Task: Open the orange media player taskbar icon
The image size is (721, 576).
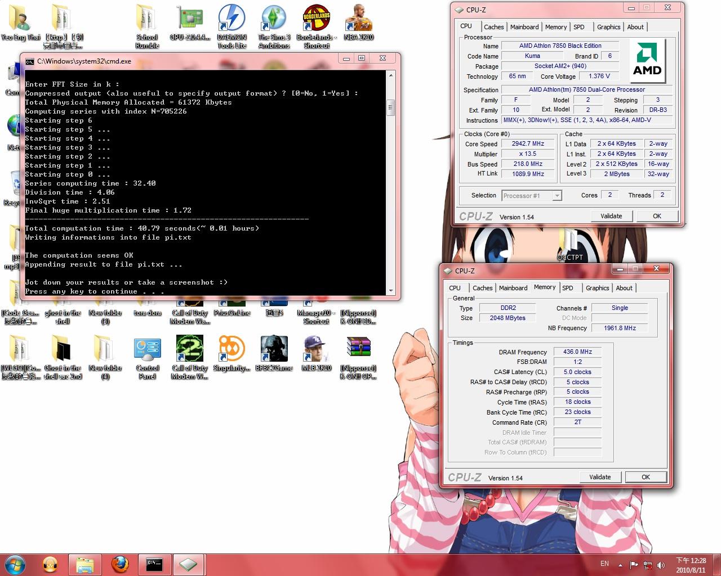Action: pos(50,564)
